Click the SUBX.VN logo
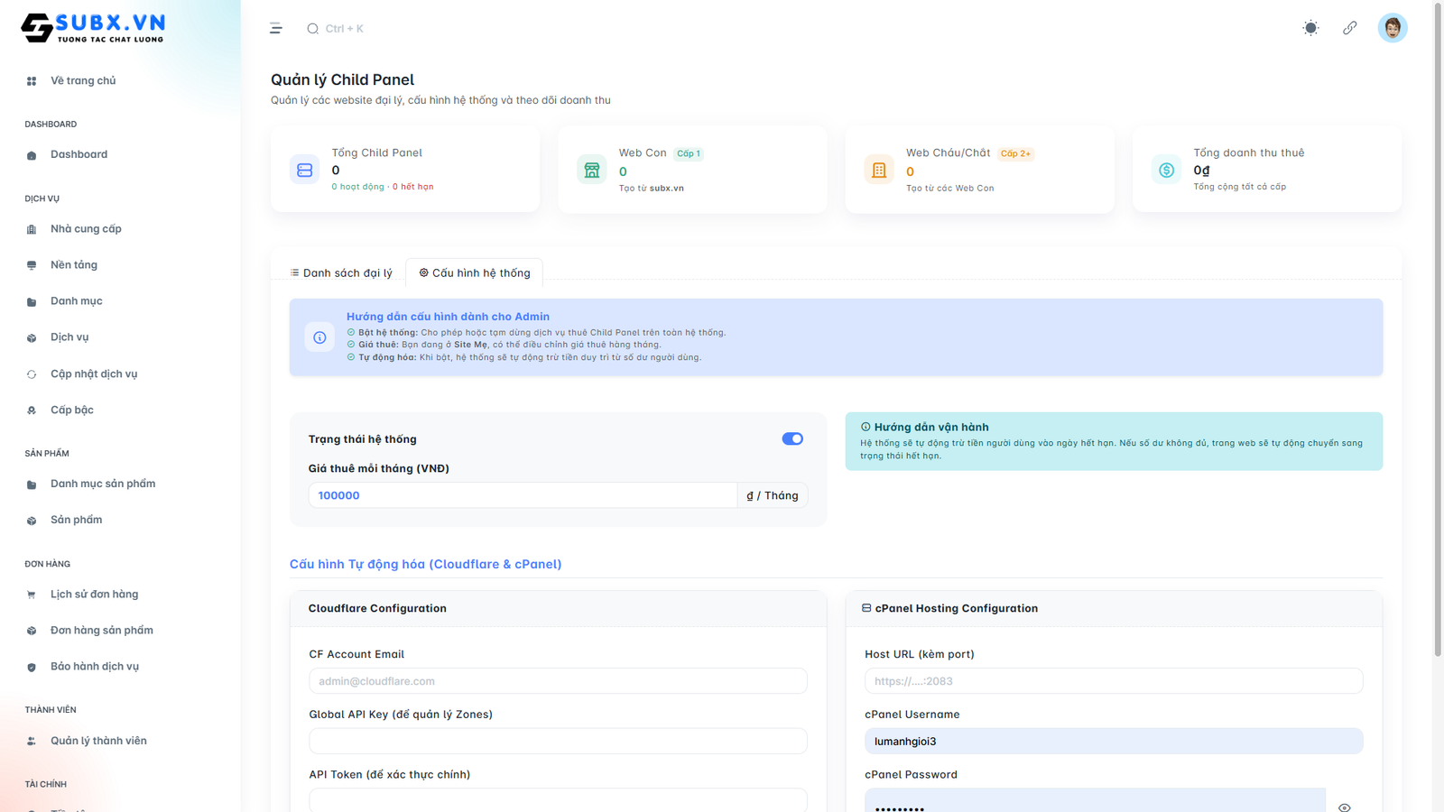Viewport: 1444px width, 812px height. point(93,28)
